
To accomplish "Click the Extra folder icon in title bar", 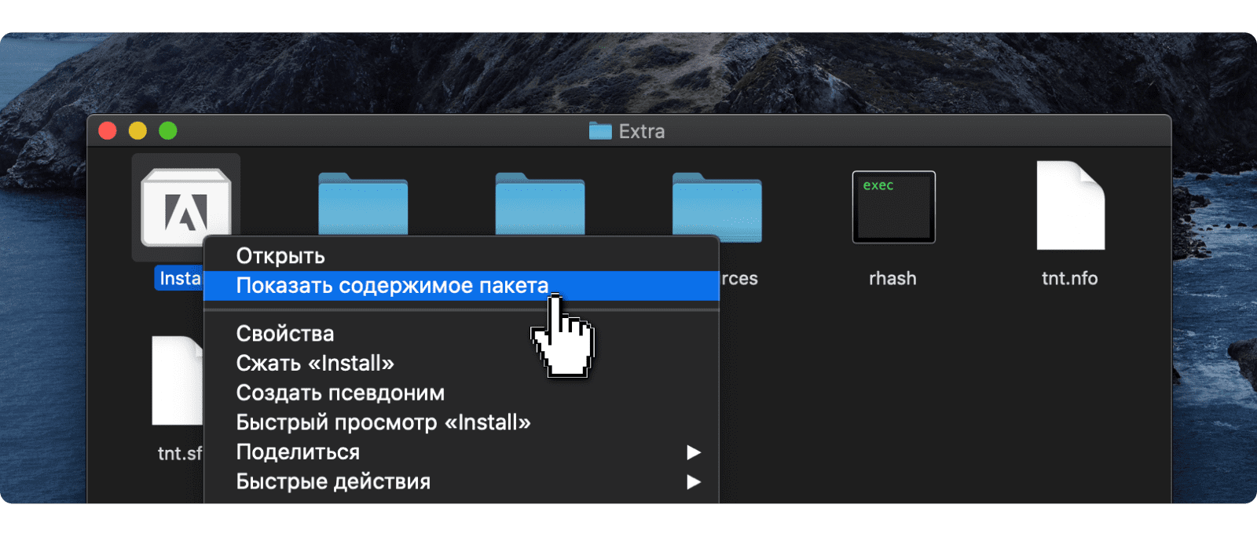I will click(600, 131).
